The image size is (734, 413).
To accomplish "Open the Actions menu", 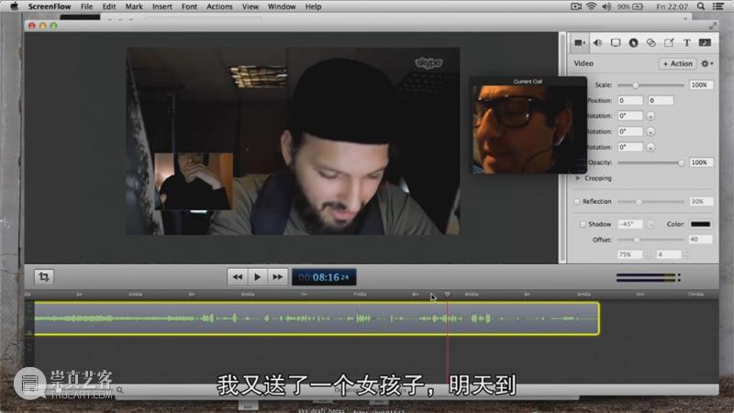I will 219,6.
